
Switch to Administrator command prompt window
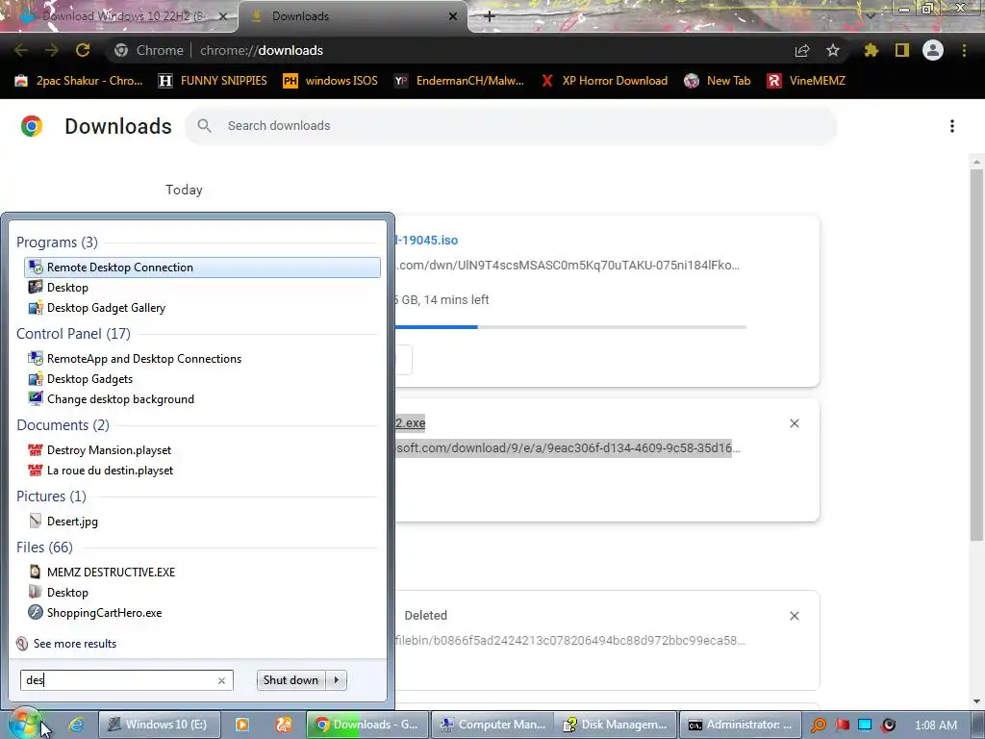[740, 725]
